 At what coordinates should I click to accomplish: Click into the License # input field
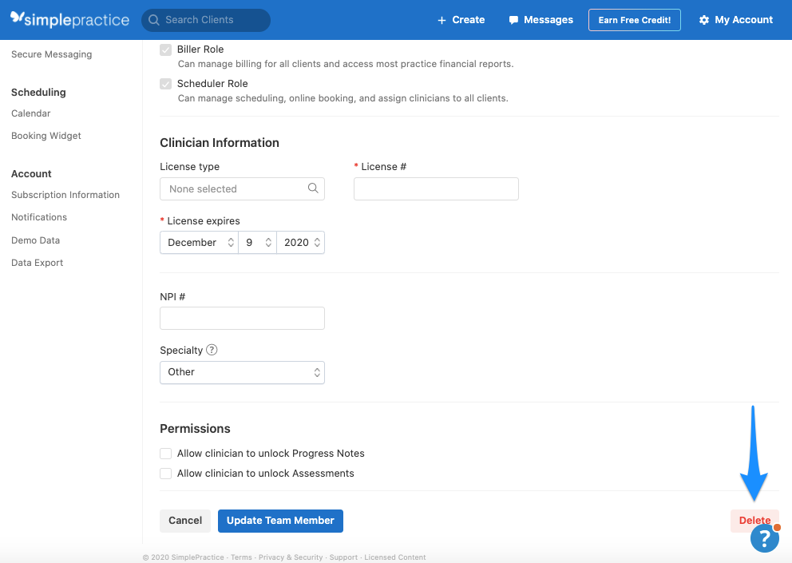pos(436,188)
